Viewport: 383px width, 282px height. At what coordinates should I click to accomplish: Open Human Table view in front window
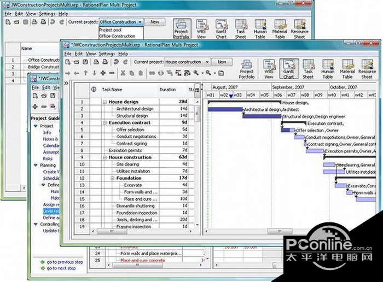coord(328,69)
